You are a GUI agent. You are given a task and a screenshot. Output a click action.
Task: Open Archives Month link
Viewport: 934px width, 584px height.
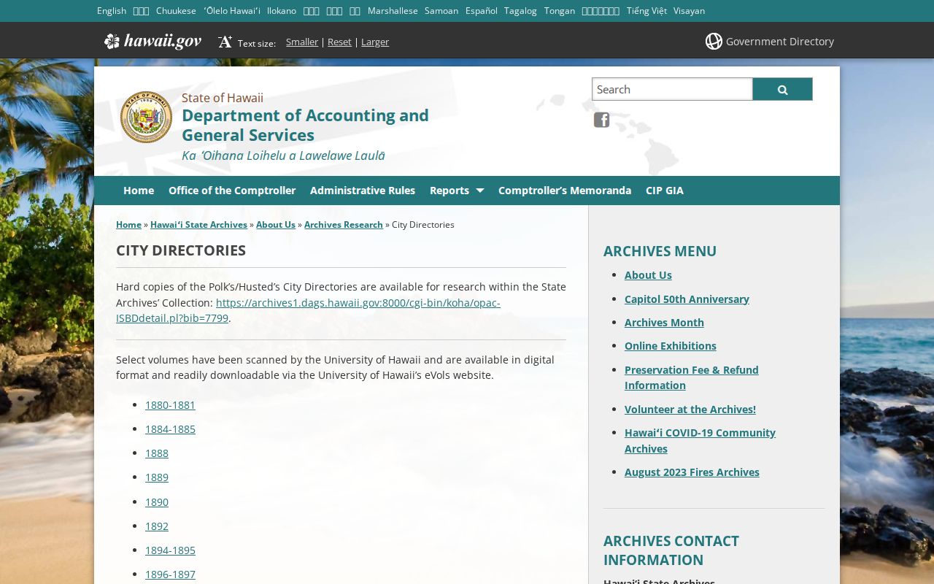click(664, 323)
